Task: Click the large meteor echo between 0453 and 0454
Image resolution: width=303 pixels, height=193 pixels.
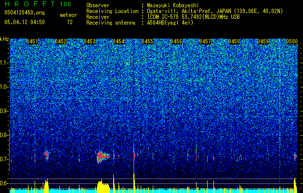Action: [x=103, y=156]
